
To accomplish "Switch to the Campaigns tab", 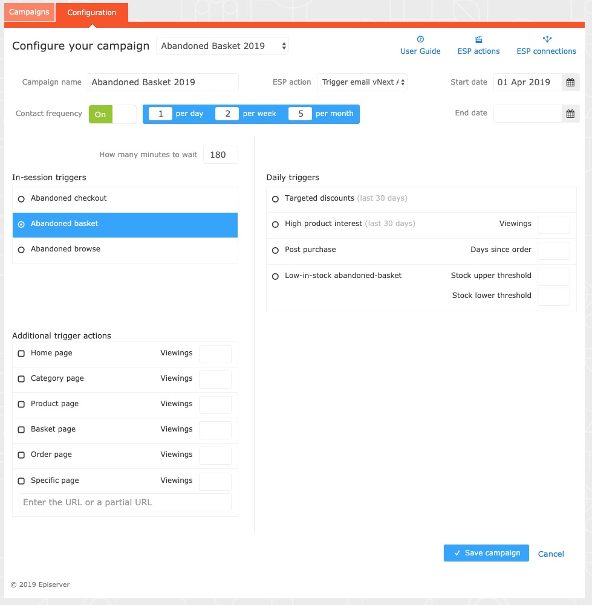I will [29, 12].
